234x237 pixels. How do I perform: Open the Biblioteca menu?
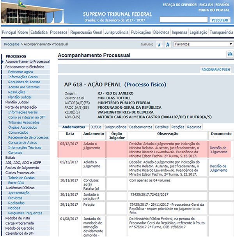pos(161,32)
